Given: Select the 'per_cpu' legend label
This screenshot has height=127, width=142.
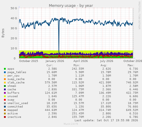Looking at the screenshot, I should (13, 76).
